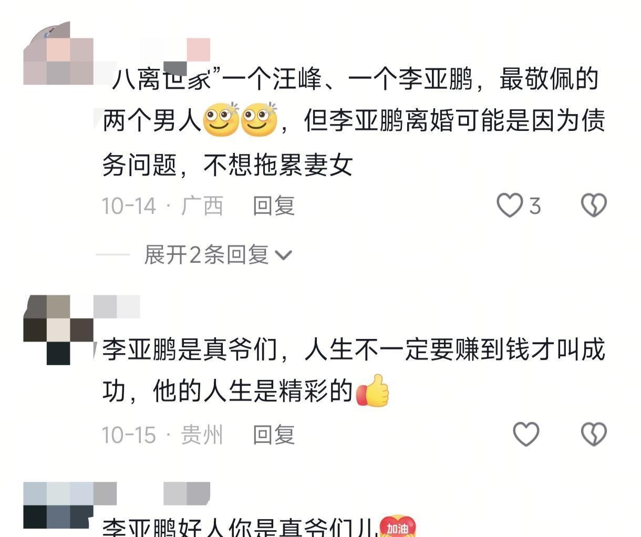Expand the 展开2条回复 replies
The height and width of the screenshot is (537, 641).
point(218,255)
